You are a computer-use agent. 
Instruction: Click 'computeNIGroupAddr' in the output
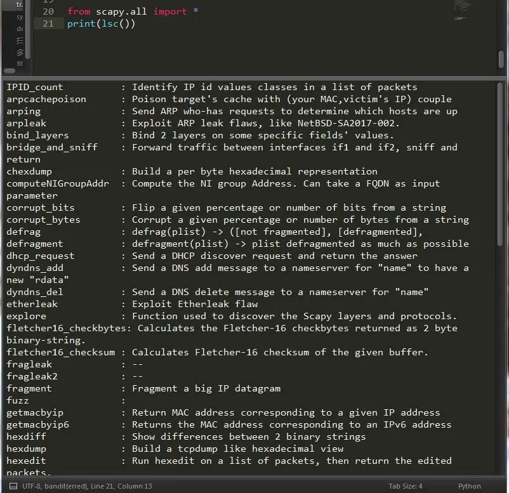coord(58,183)
